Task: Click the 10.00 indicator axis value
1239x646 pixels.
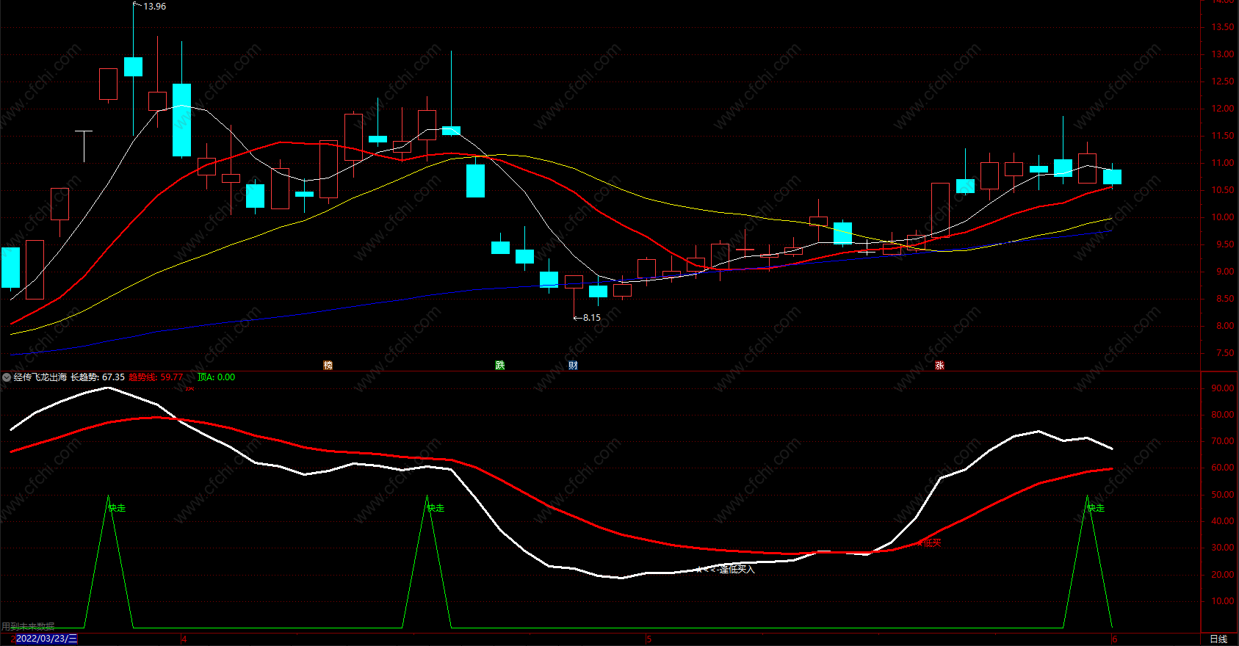Action: (x=1223, y=601)
